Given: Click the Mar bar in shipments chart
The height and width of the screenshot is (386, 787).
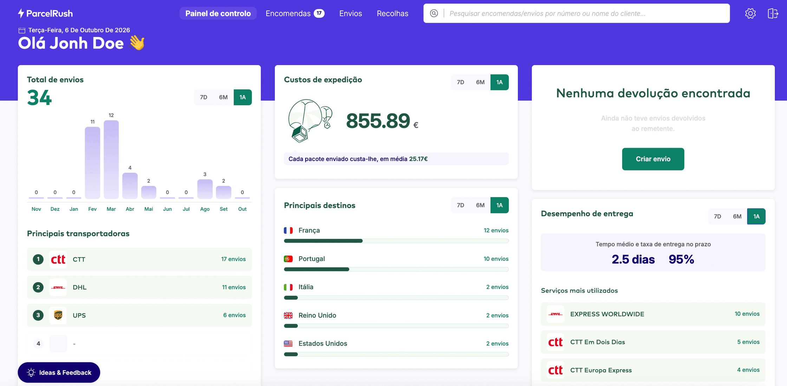Looking at the screenshot, I should pyautogui.click(x=111, y=160).
